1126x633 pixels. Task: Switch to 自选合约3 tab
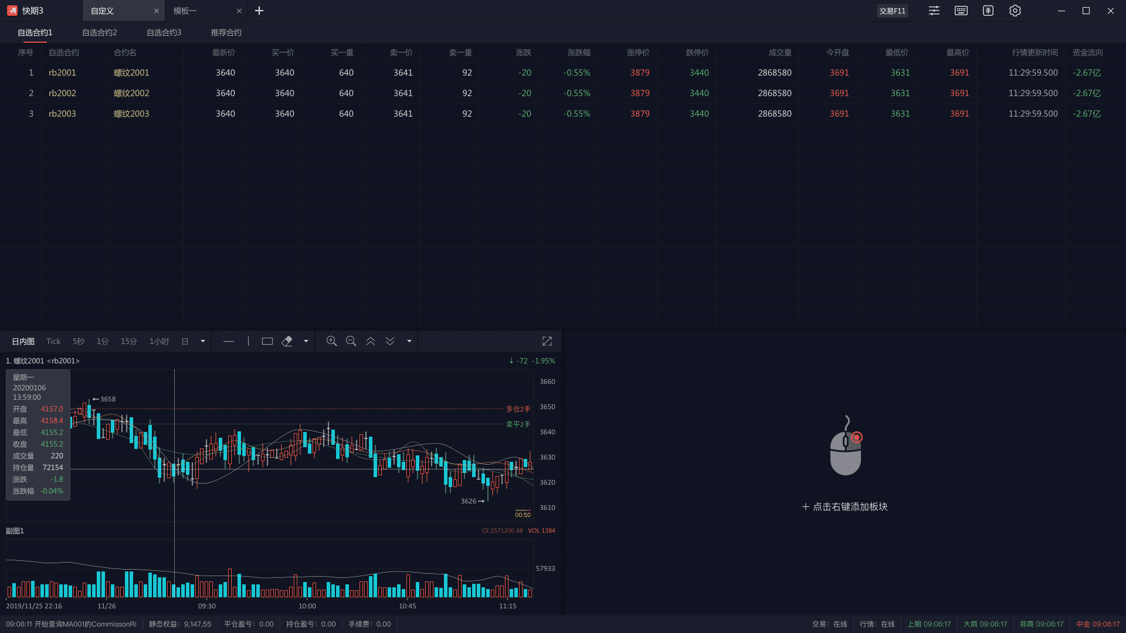(164, 32)
